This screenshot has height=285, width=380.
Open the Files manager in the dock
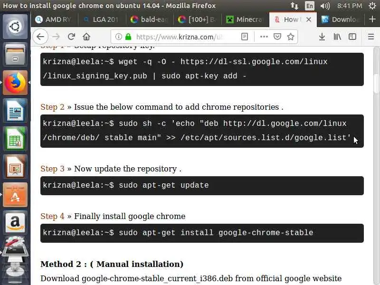(x=15, y=55)
